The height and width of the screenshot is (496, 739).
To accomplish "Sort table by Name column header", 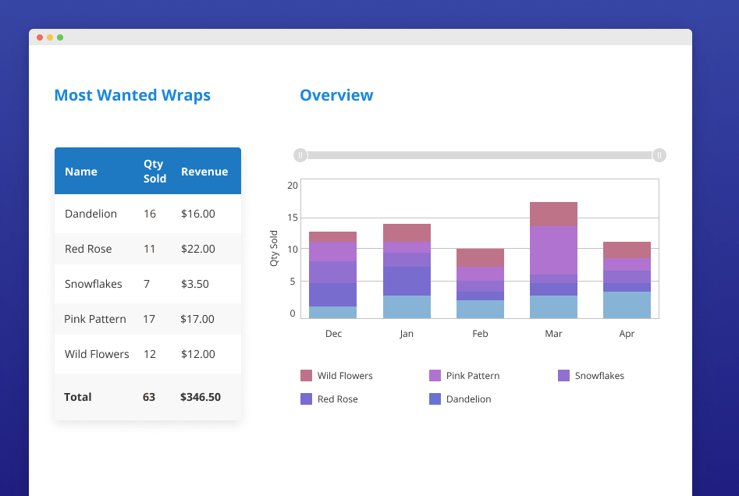I will (81, 172).
